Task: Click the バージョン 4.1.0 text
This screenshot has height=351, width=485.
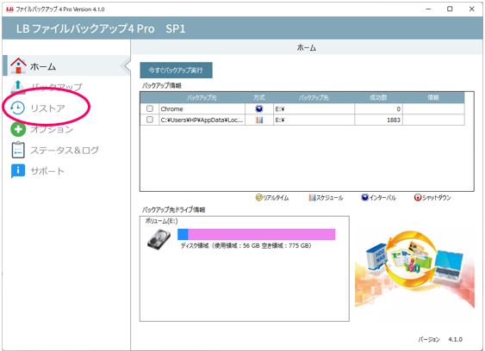Action: coord(440,339)
